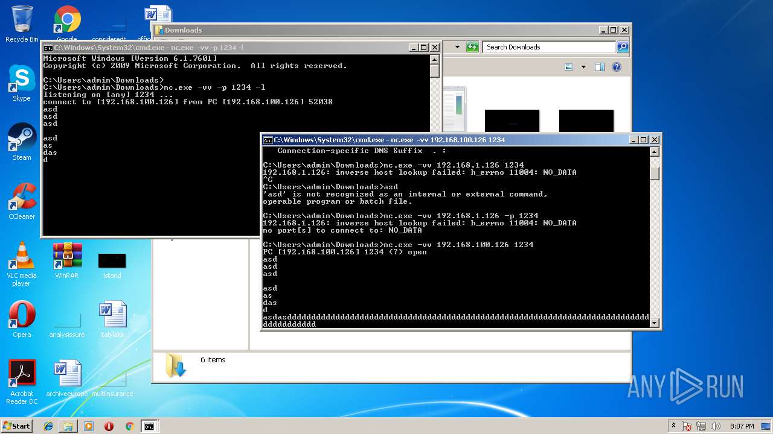773x434 pixels.
Task: Open the File Explorer taskbar button
Action: click(68, 426)
